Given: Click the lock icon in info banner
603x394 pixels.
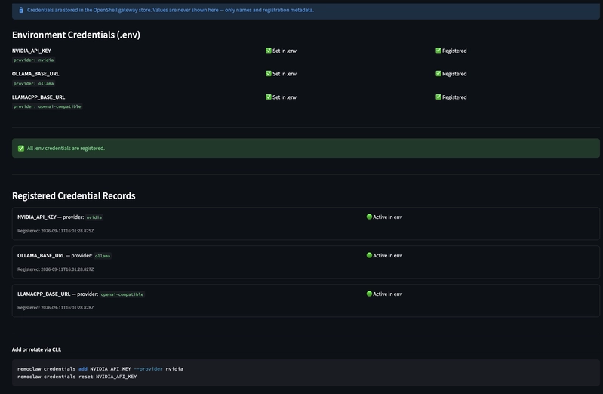Looking at the screenshot, I should 21,10.
